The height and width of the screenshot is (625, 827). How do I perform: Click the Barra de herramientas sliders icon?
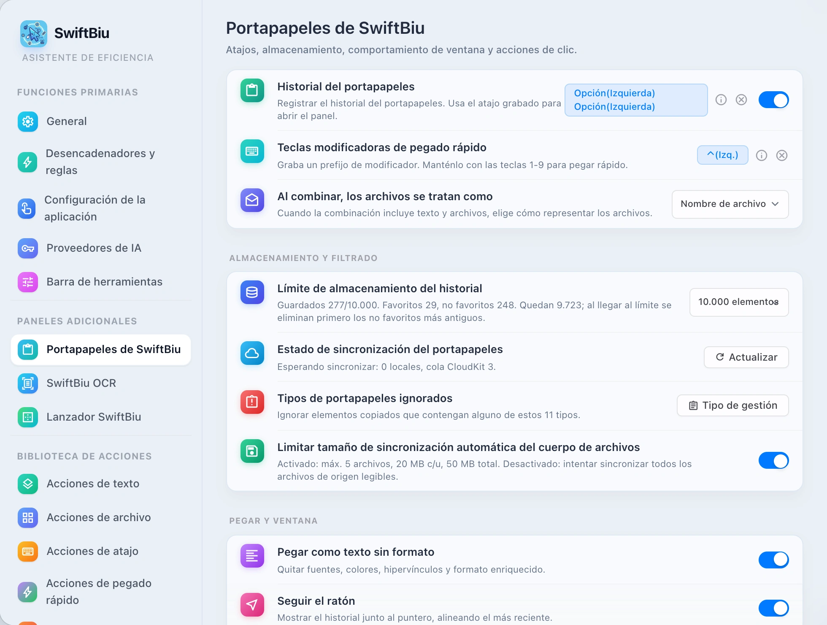28,282
